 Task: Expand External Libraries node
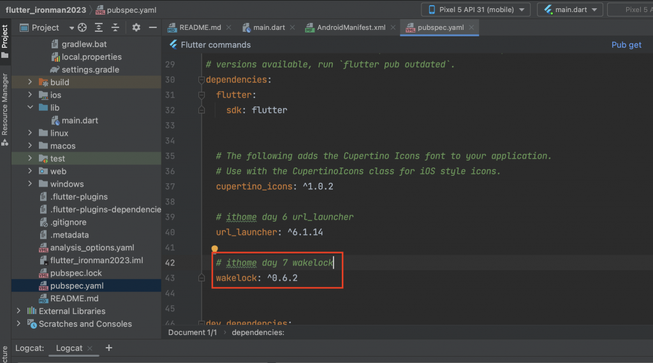click(18, 311)
